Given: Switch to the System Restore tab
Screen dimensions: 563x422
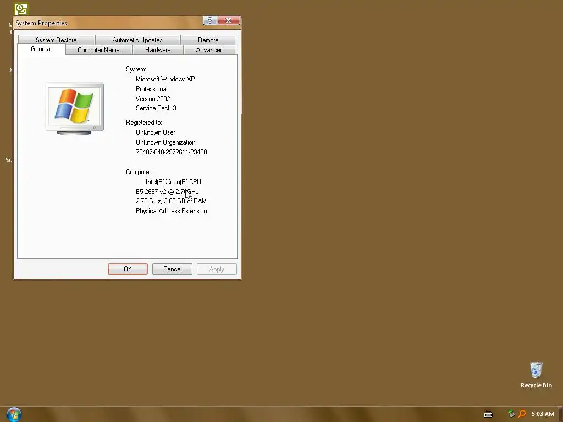Looking at the screenshot, I should click(56, 40).
